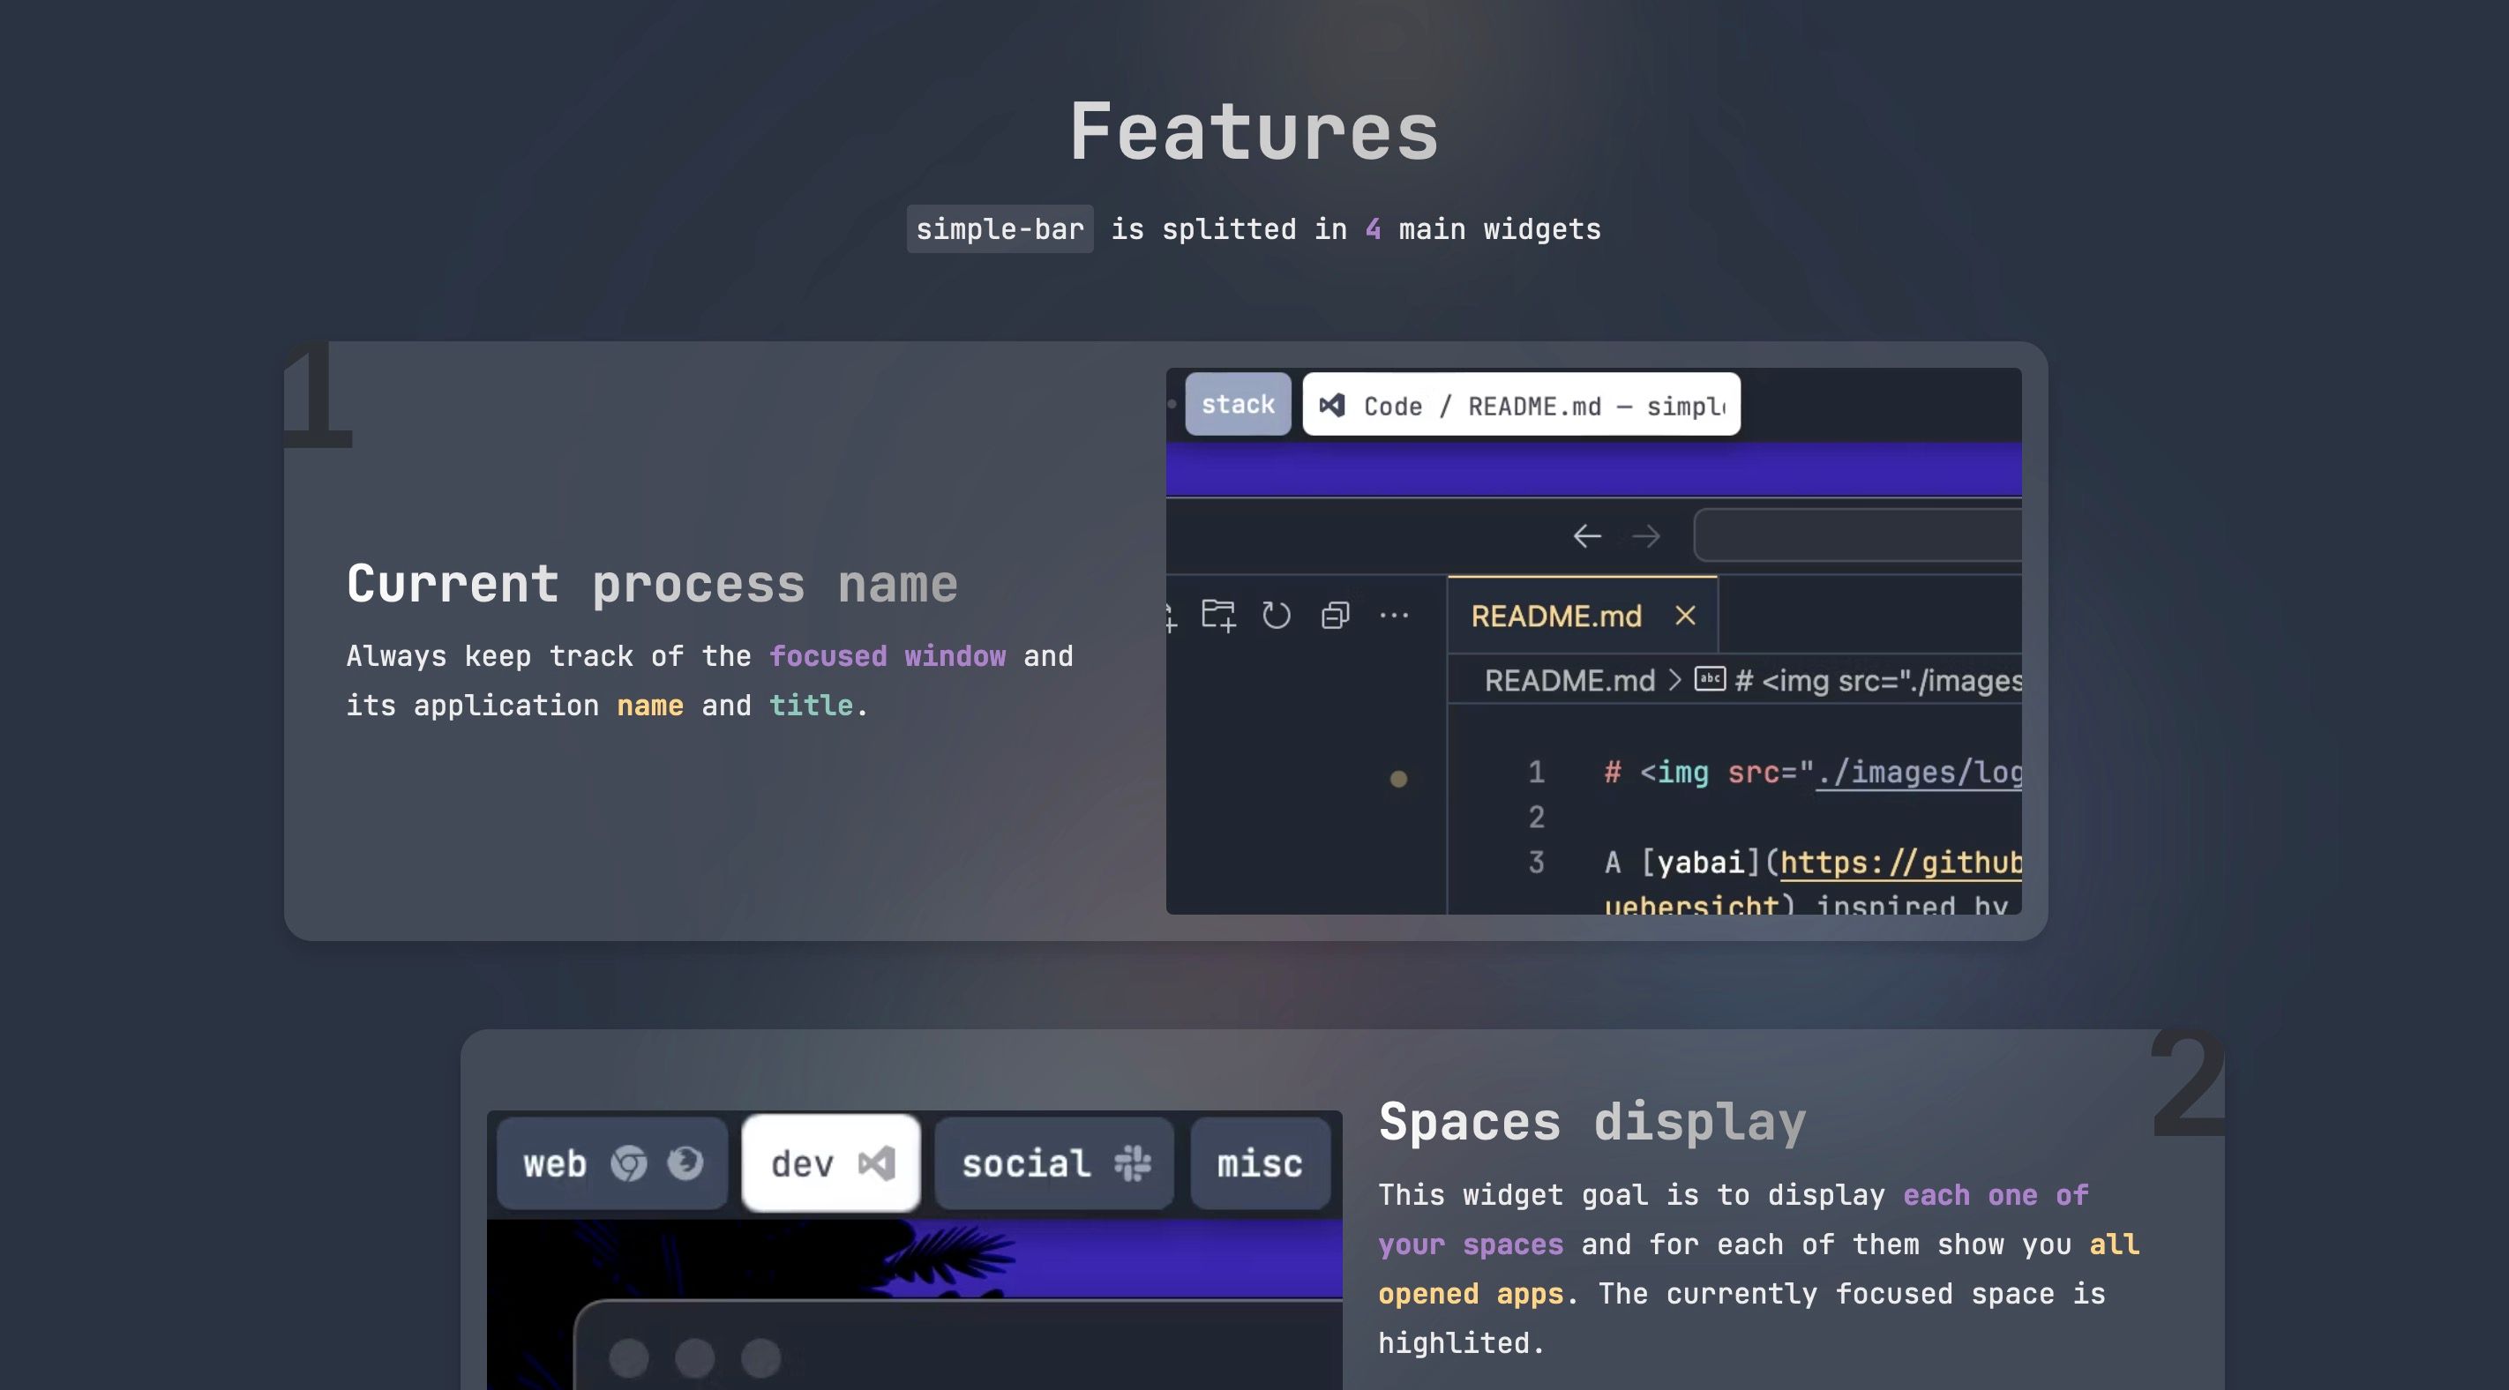The height and width of the screenshot is (1390, 2509).
Task: Expand the breadcrumb chevron after README.md
Action: 1675,680
